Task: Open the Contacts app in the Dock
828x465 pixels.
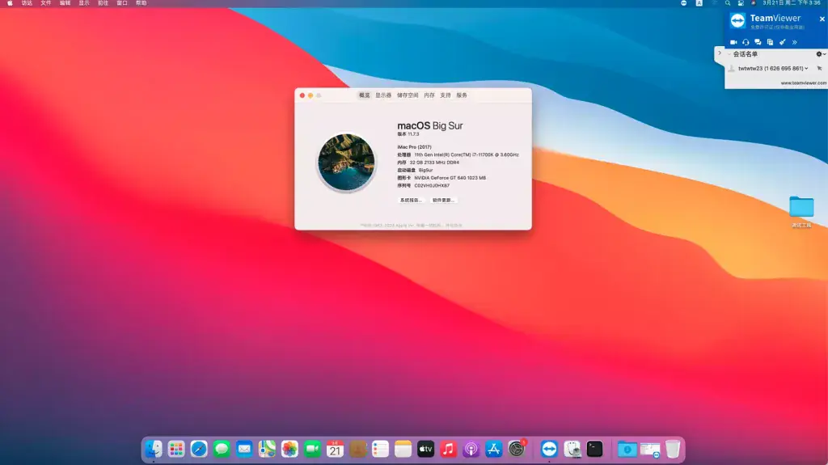Action: tap(357, 449)
